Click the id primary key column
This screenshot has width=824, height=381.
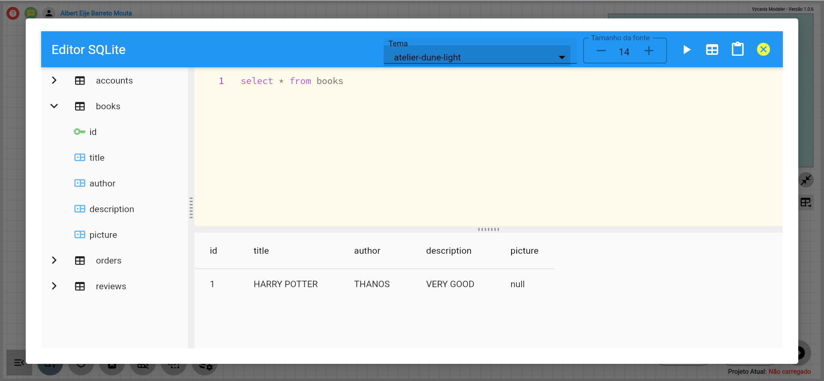tap(93, 132)
